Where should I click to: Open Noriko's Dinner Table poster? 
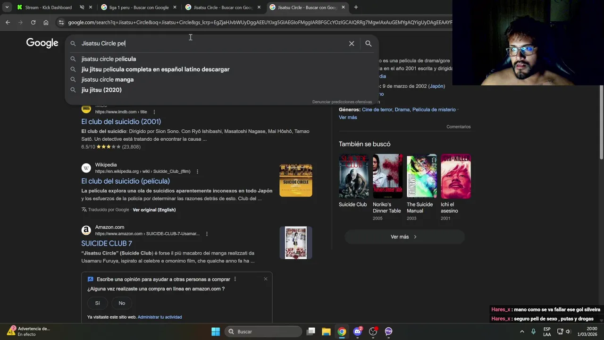(387, 176)
